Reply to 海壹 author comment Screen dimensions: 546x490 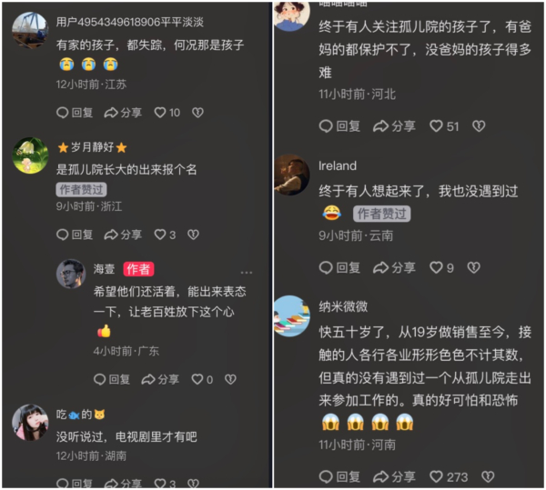click(112, 379)
